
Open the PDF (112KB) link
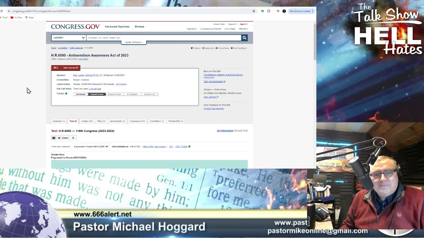pos(181,146)
